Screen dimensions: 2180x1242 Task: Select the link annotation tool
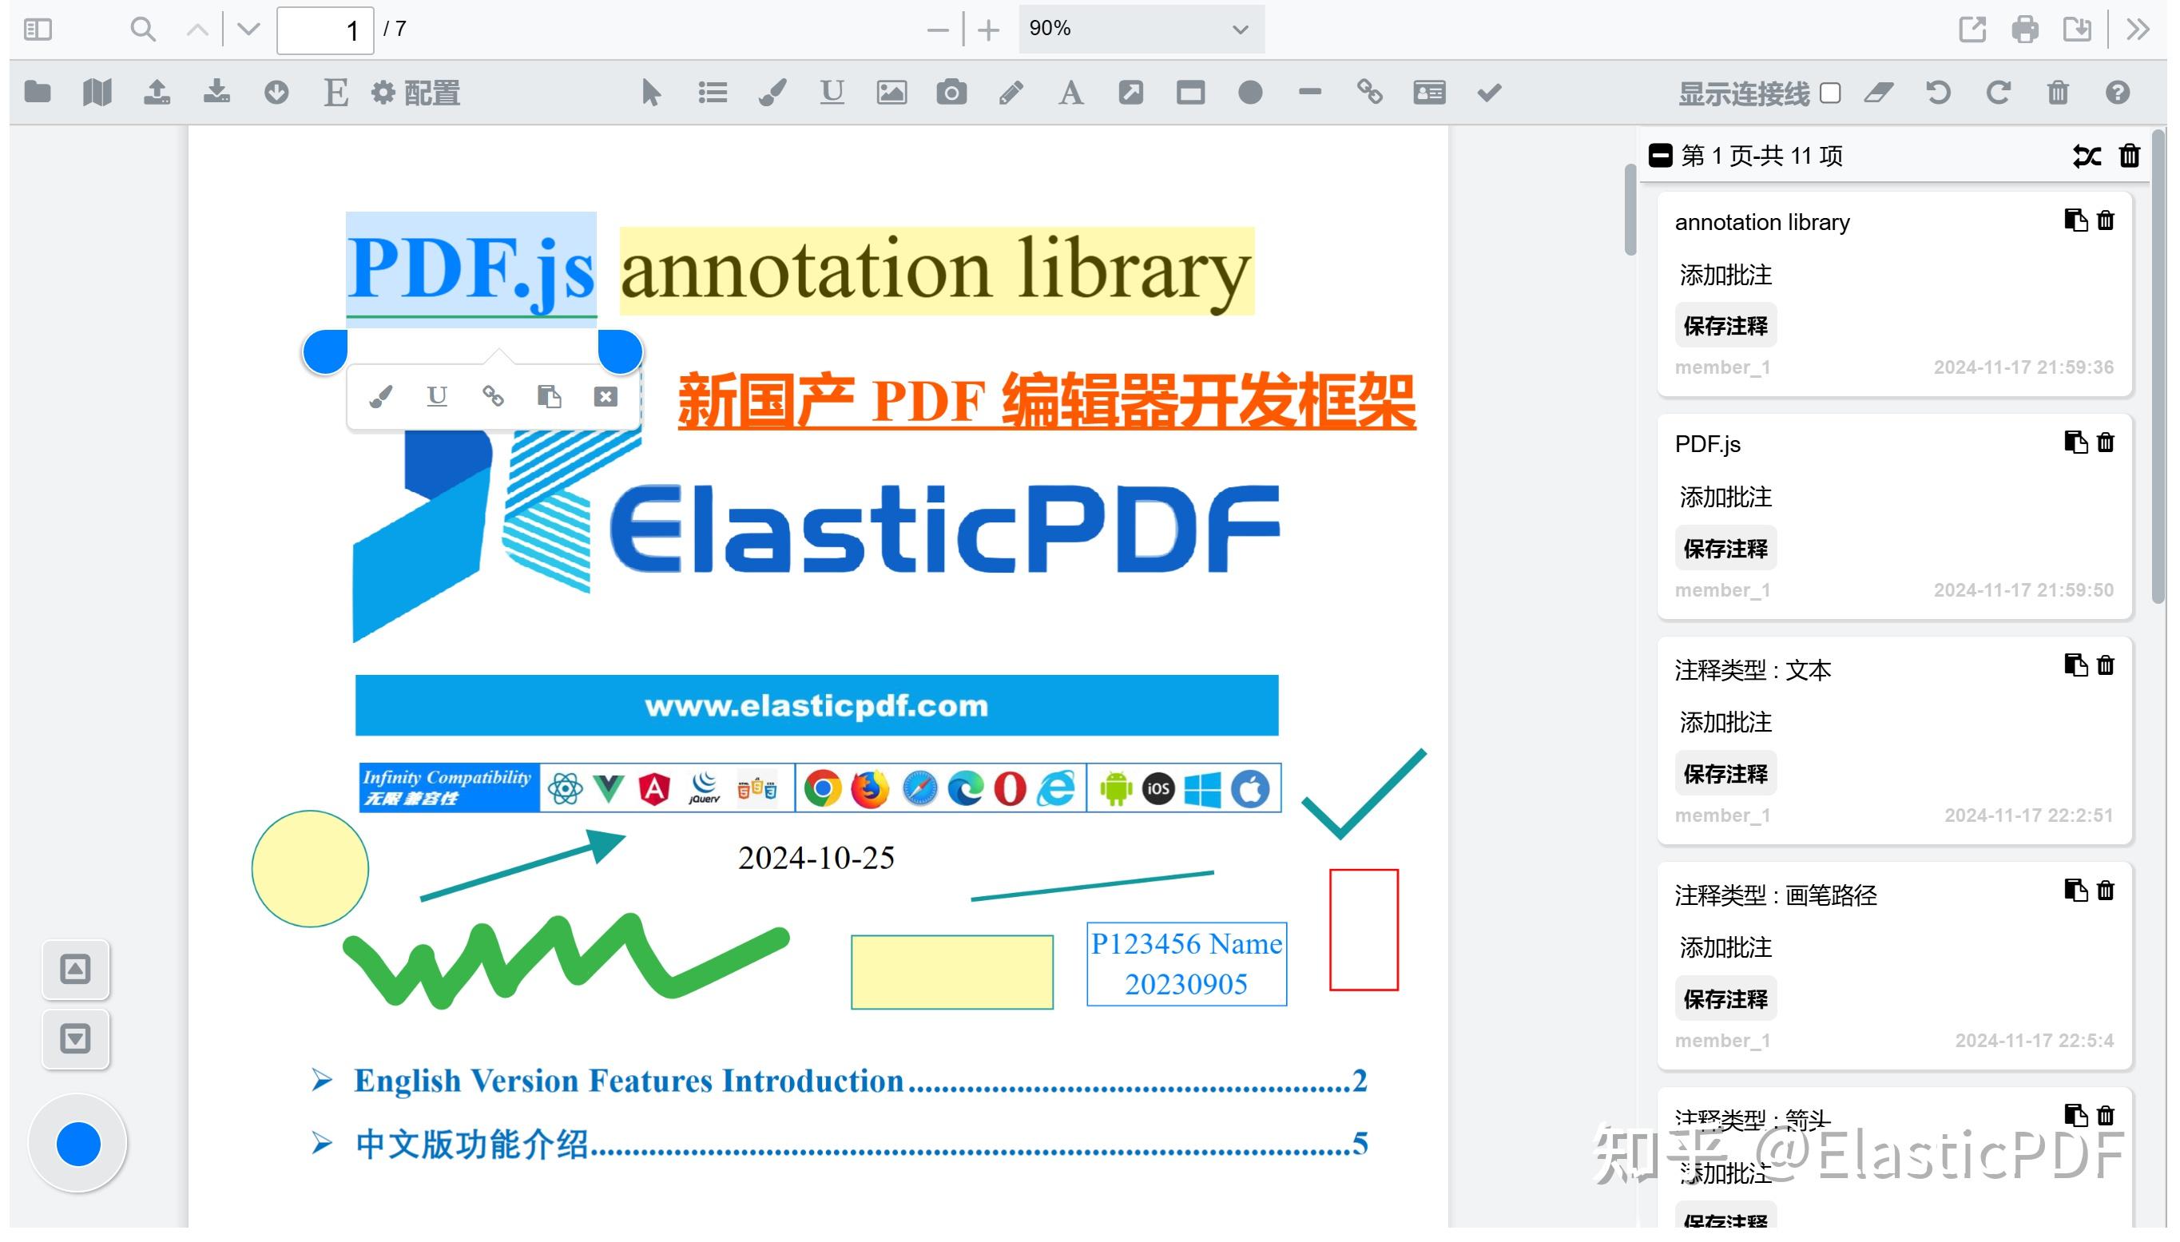tap(1372, 92)
